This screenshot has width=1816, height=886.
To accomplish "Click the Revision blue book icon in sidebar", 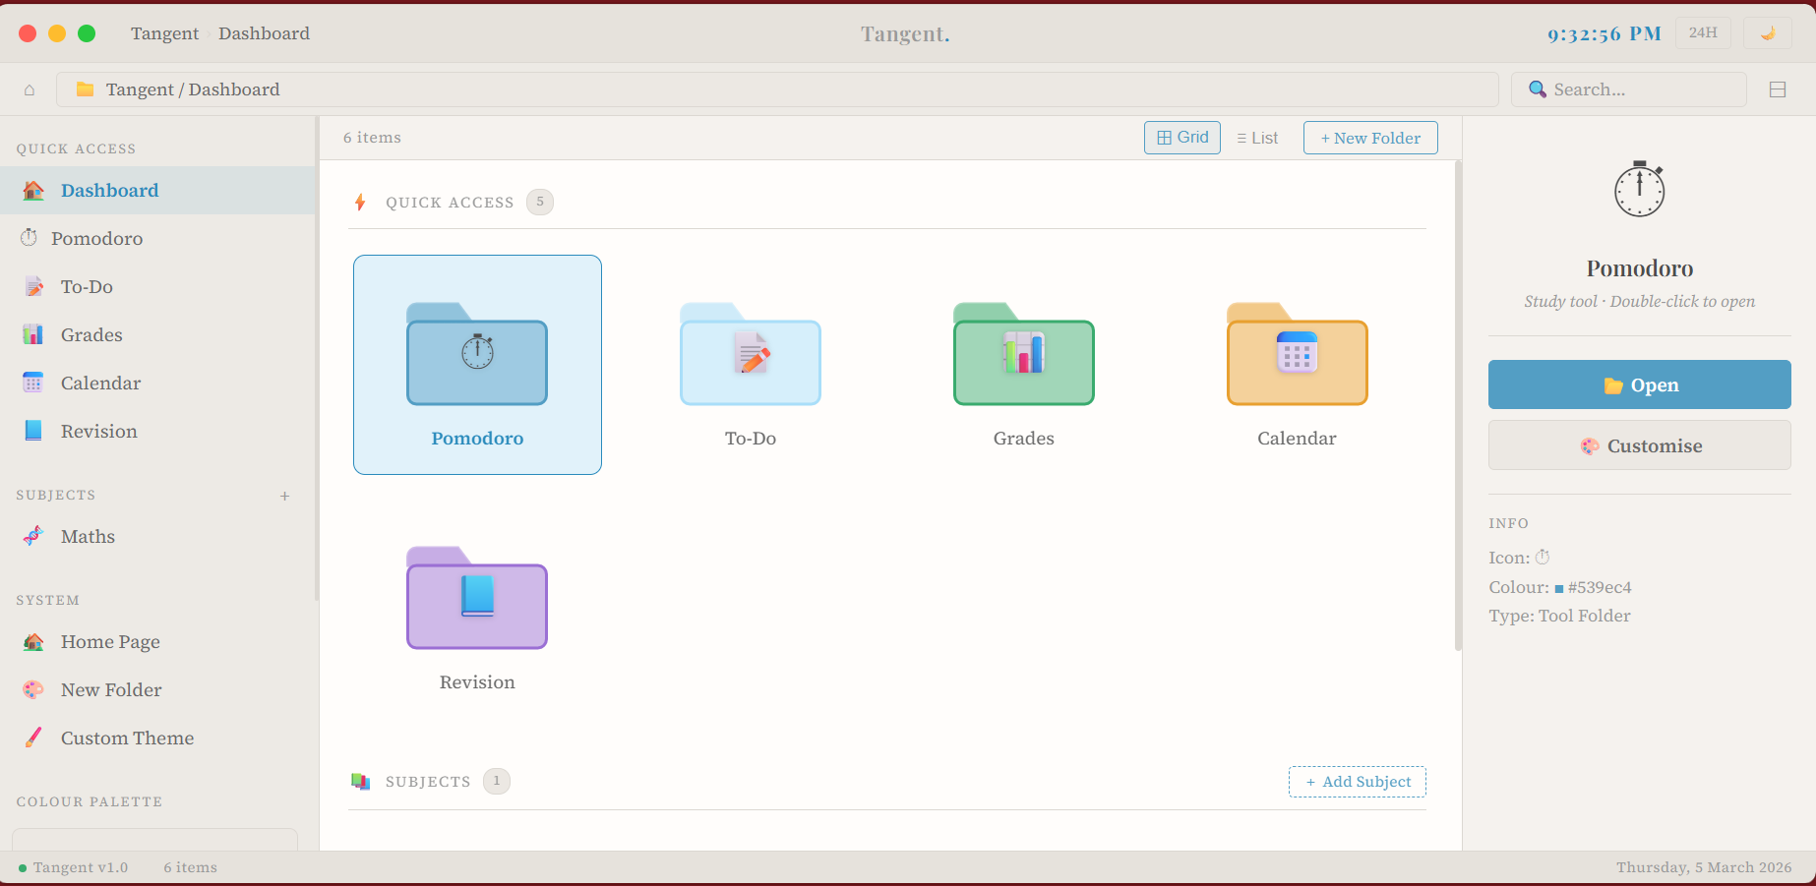I will coord(33,431).
